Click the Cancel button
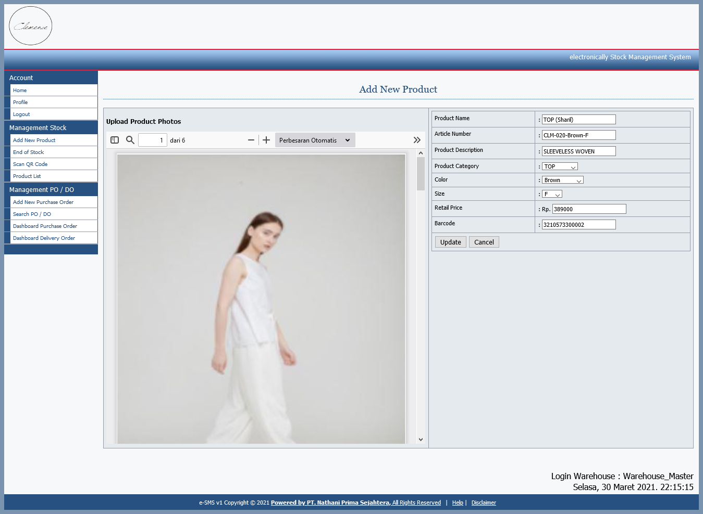Image resolution: width=703 pixels, height=514 pixels. point(484,242)
